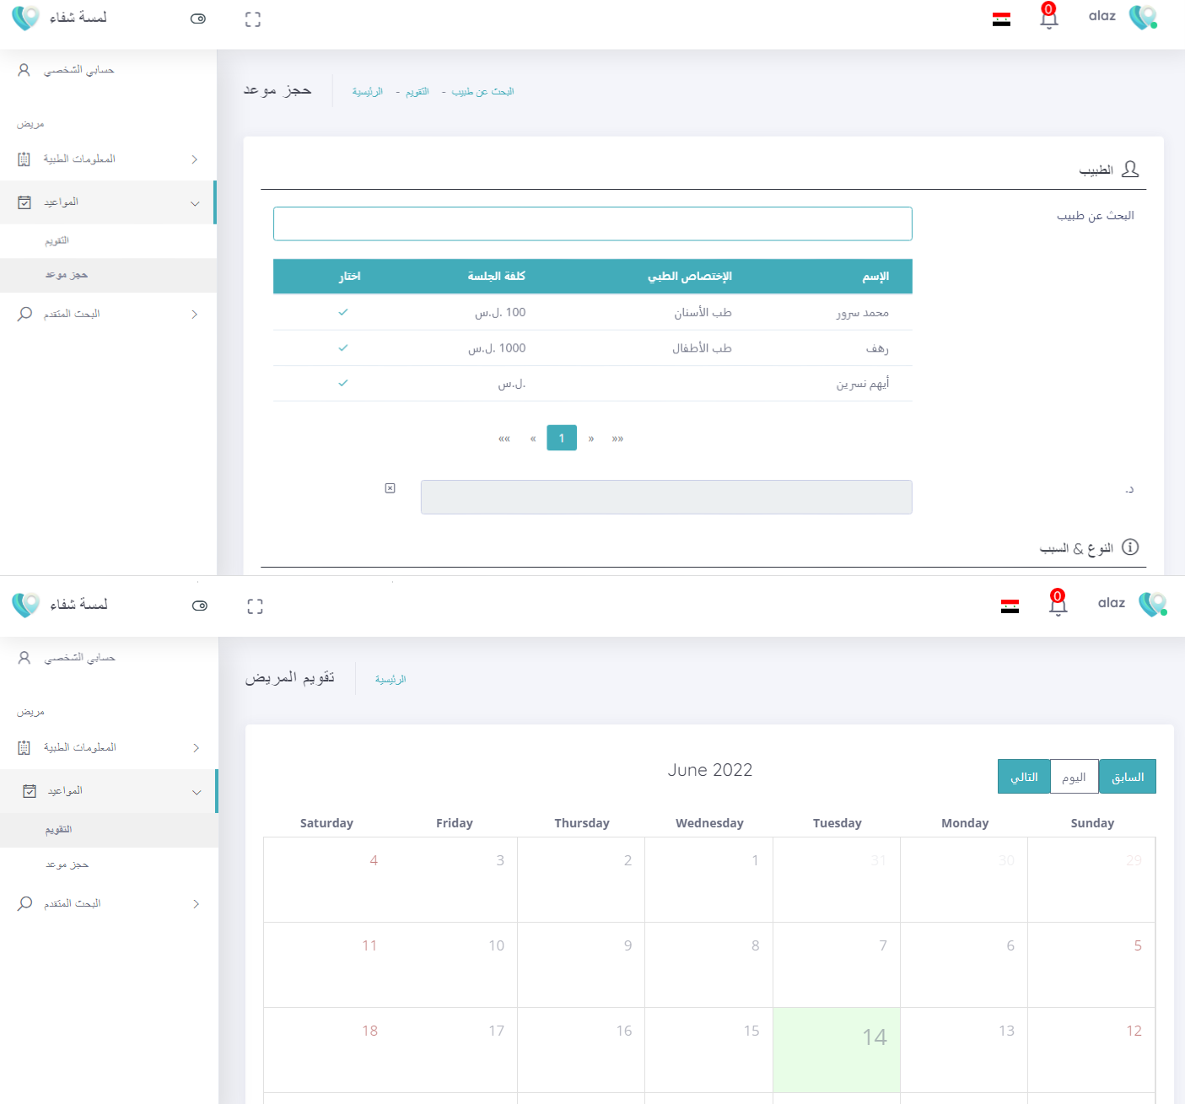This screenshot has height=1104, width=1185.
Task: Go to the next doctors page with the single » arrow
Action: pyautogui.click(x=591, y=439)
